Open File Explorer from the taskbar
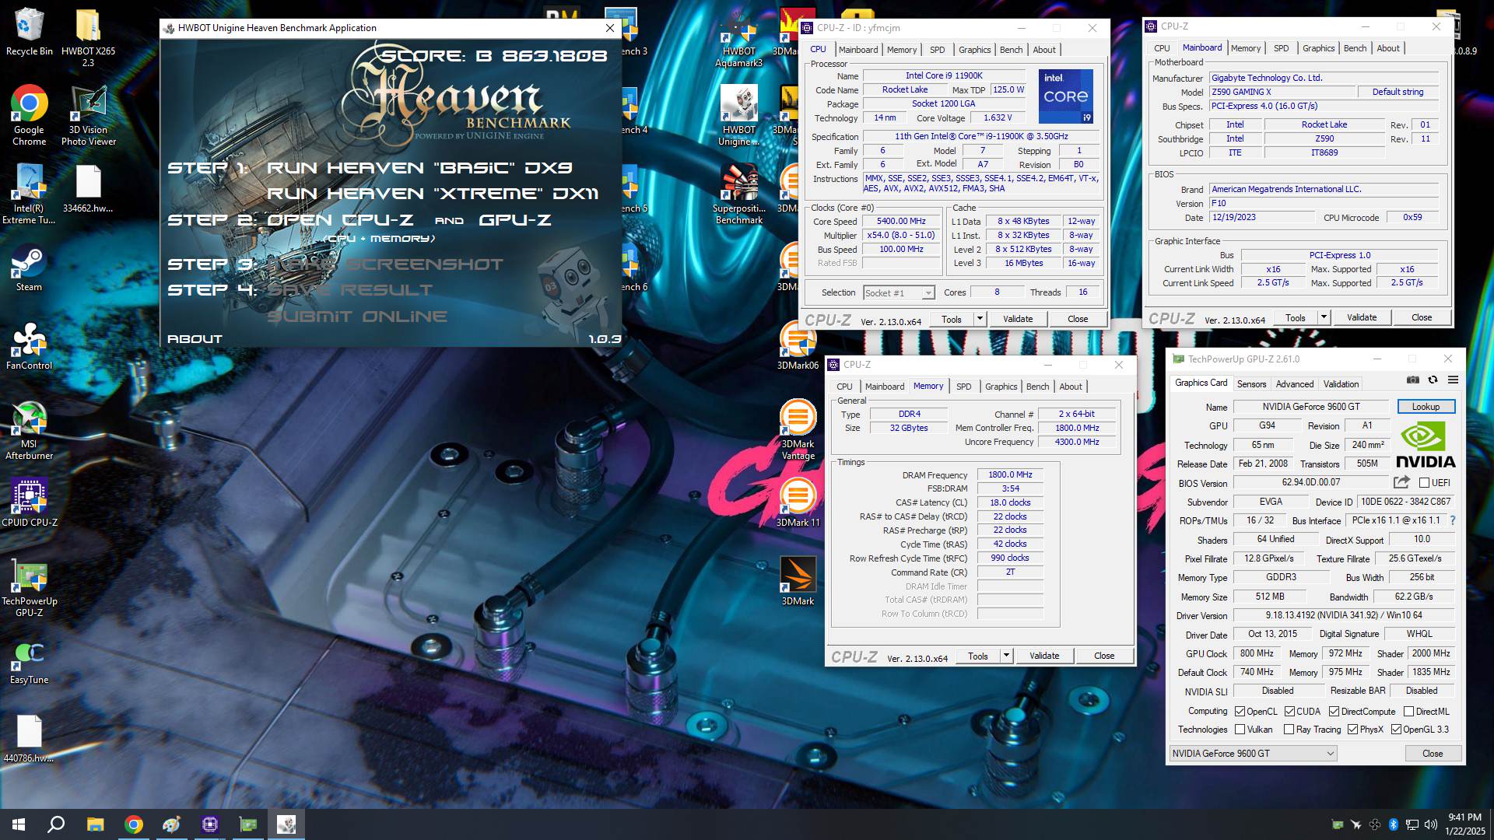 [95, 824]
